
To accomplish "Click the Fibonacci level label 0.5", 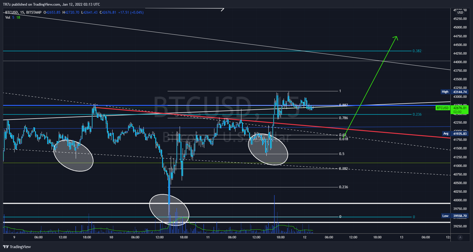I will tap(342, 154).
